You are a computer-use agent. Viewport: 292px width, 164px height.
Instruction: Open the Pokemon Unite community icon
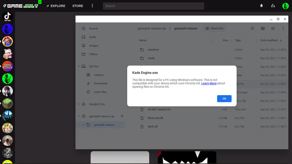[7, 66]
